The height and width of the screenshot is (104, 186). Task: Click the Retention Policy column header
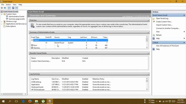[x=98, y=79]
